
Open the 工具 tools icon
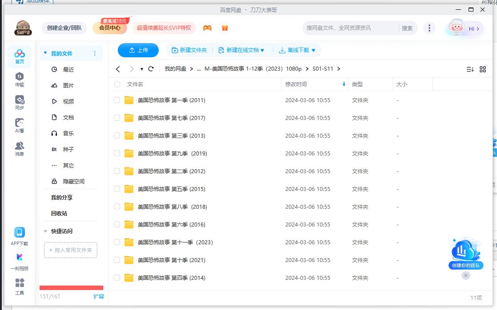(19, 286)
